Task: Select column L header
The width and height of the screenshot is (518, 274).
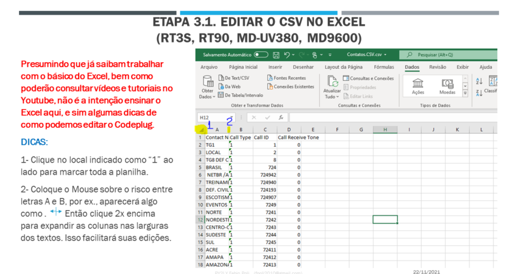Action: [481, 130]
